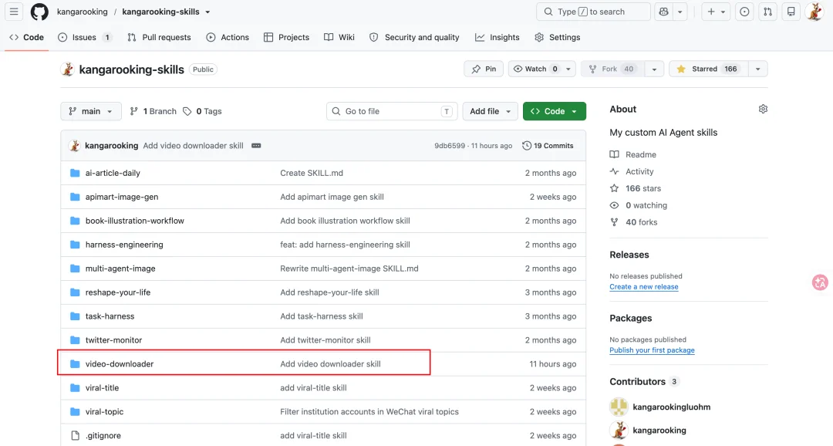This screenshot has width=833, height=446.
Task: Open the Fork options dropdown arrow
Action: click(x=654, y=69)
